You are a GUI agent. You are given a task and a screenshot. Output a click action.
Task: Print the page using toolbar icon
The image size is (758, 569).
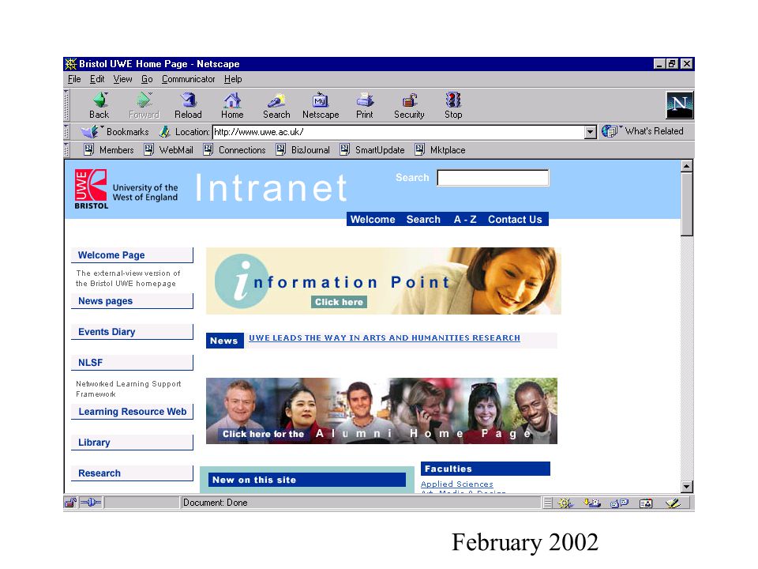coord(365,105)
